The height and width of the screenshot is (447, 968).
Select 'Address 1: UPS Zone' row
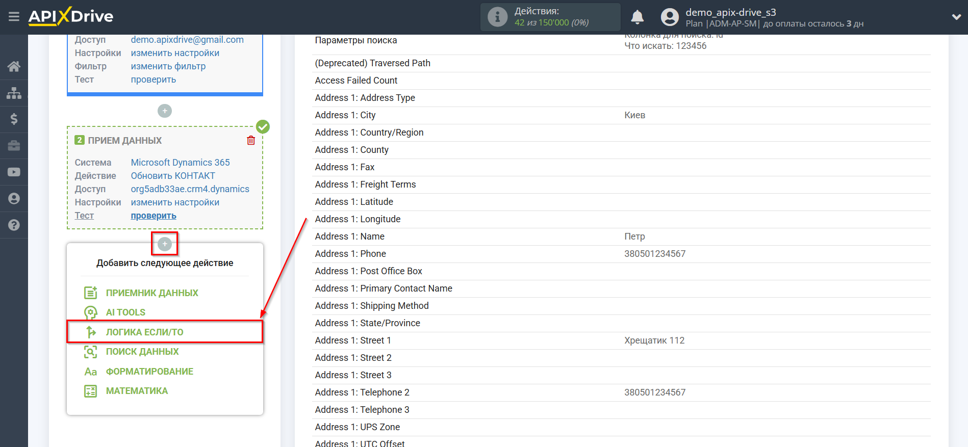click(621, 427)
